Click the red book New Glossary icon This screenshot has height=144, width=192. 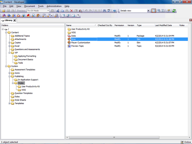pyautogui.click(x=28, y=16)
